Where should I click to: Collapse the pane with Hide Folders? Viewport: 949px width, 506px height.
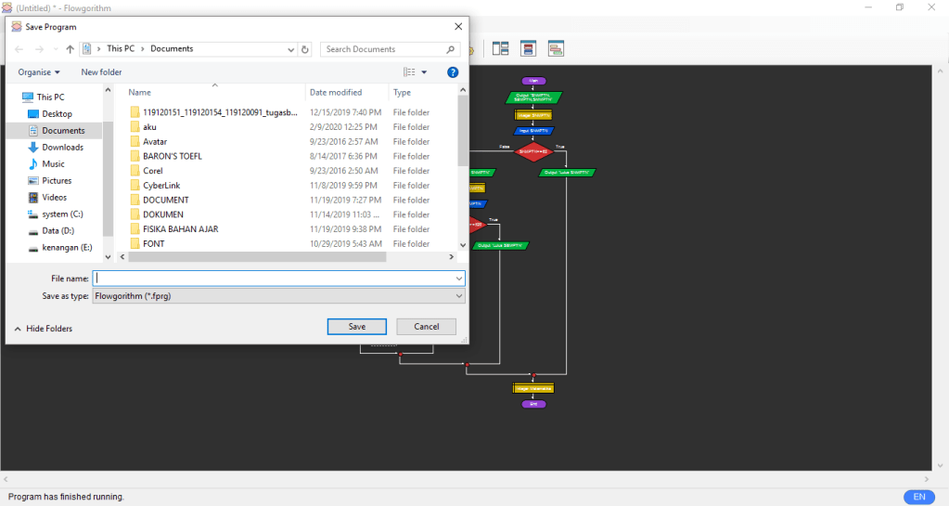click(43, 329)
